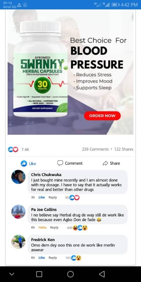
Task: Tap the Android back triangle button
Action: coord(102,274)
